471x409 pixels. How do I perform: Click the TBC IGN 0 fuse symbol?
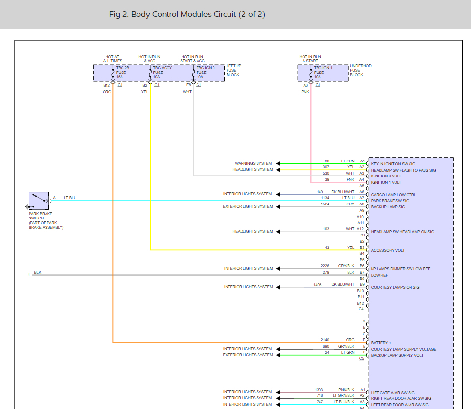194,73
